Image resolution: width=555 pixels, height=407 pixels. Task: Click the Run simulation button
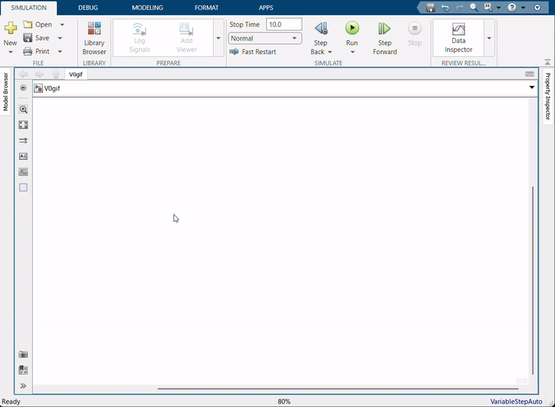(x=352, y=28)
